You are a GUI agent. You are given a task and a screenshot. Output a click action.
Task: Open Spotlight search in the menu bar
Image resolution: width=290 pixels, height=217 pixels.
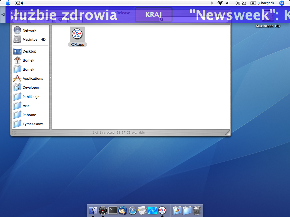[282, 3]
